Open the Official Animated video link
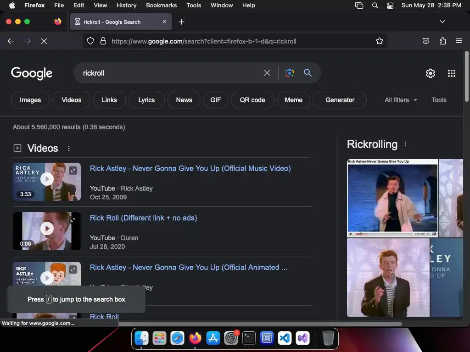The width and height of the screenshot is (470, 352). 189,267
